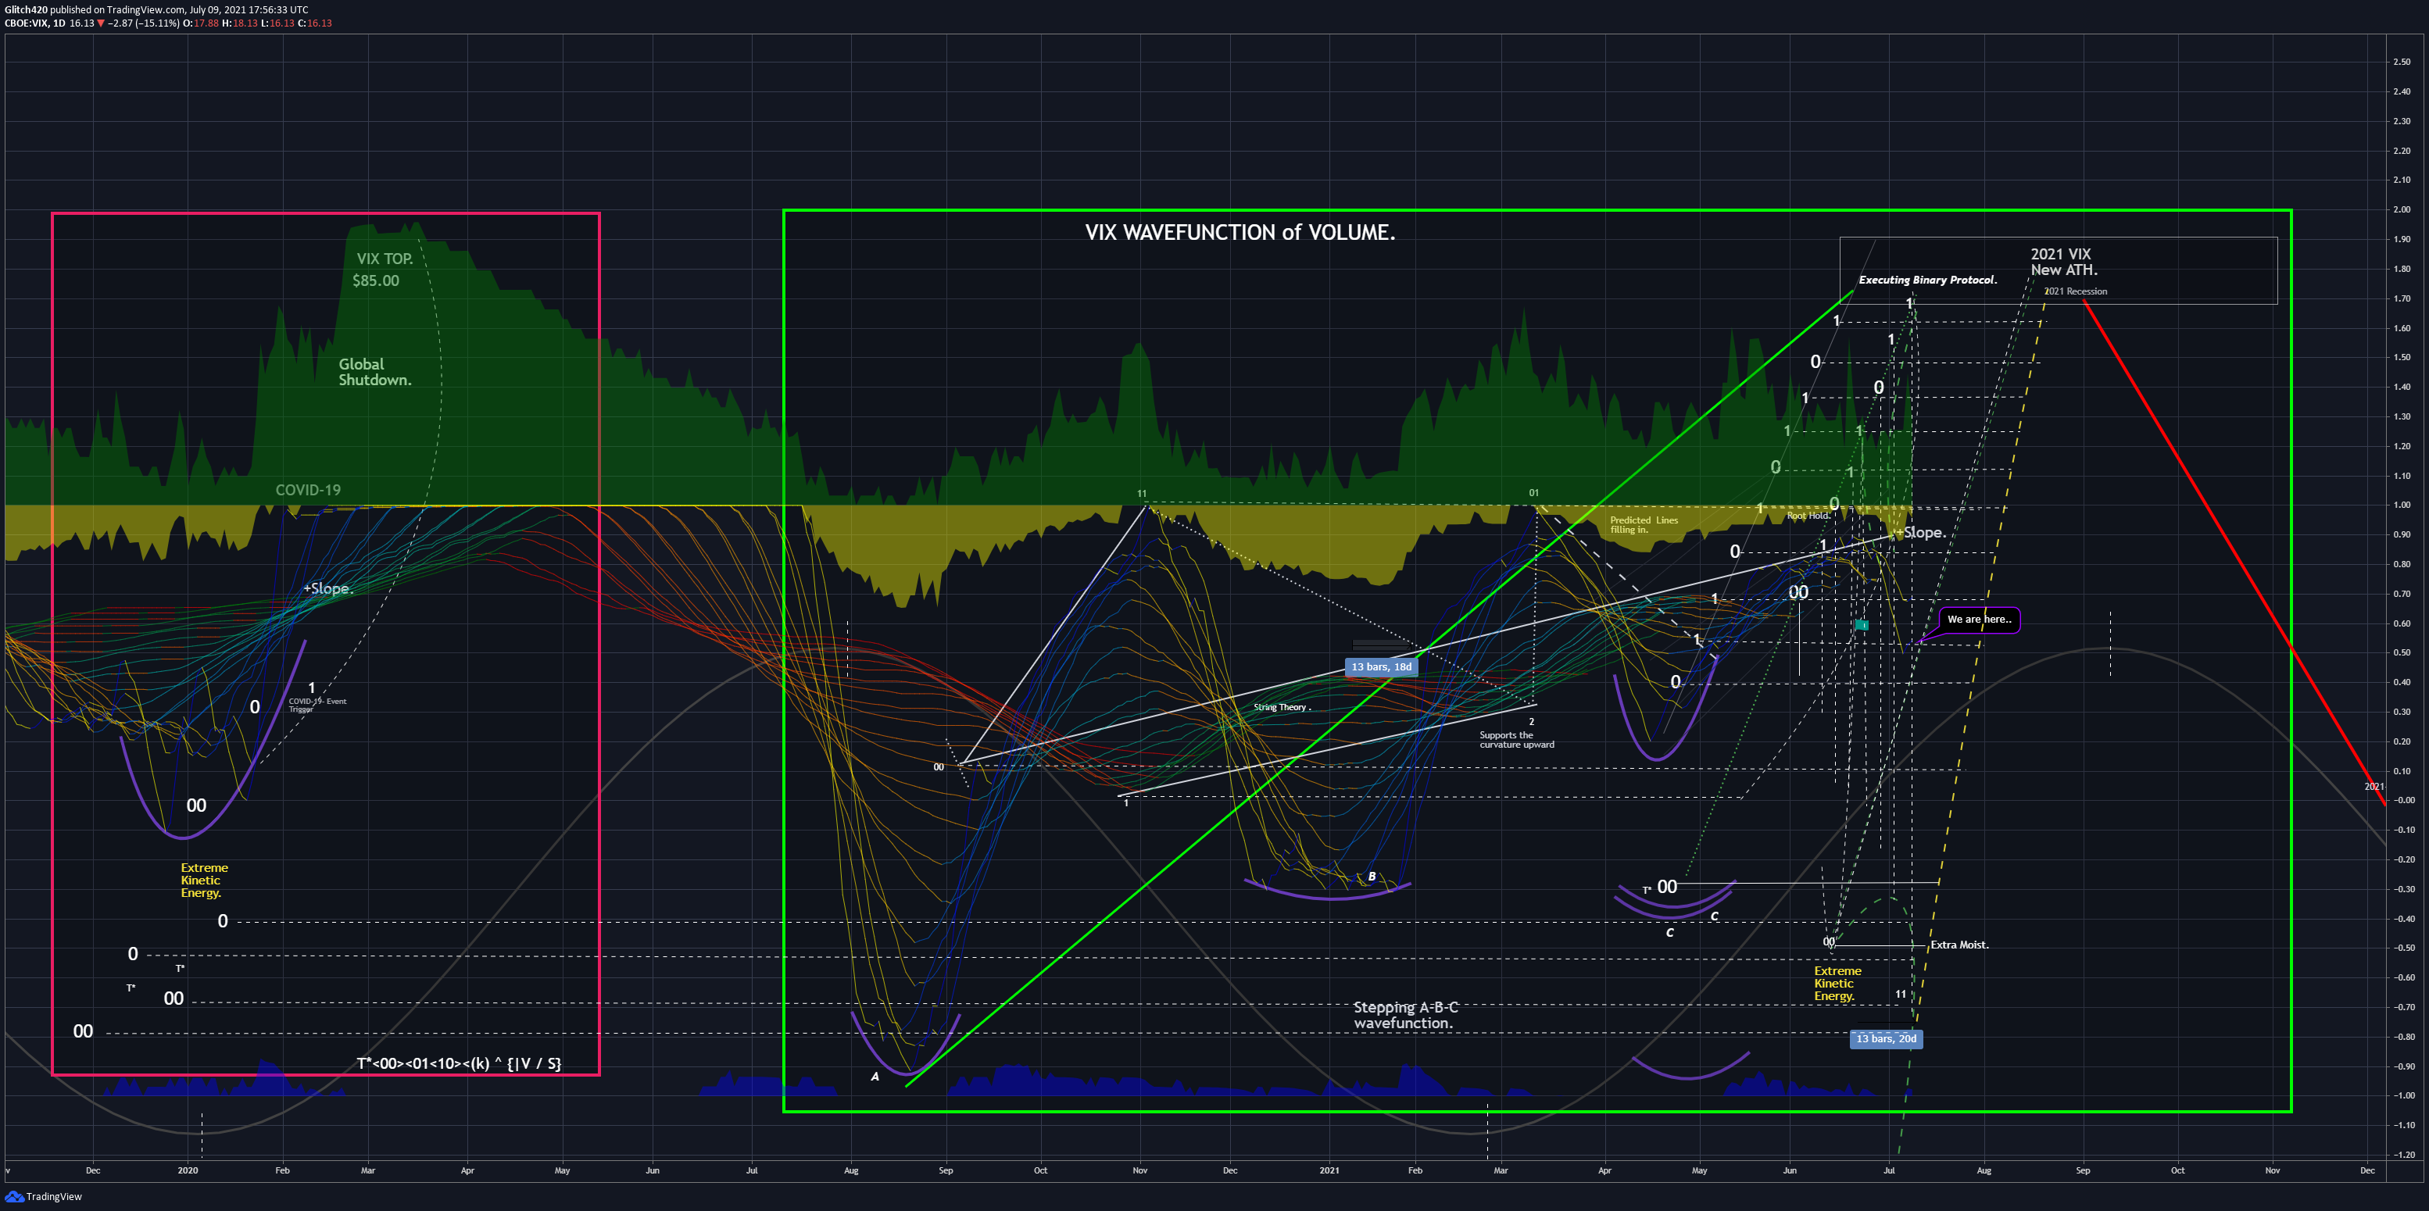Click the TradingView logo at the bottom

(44, 1196)
